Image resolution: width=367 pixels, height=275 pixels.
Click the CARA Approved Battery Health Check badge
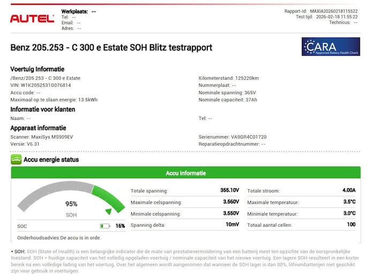point(330,47)
